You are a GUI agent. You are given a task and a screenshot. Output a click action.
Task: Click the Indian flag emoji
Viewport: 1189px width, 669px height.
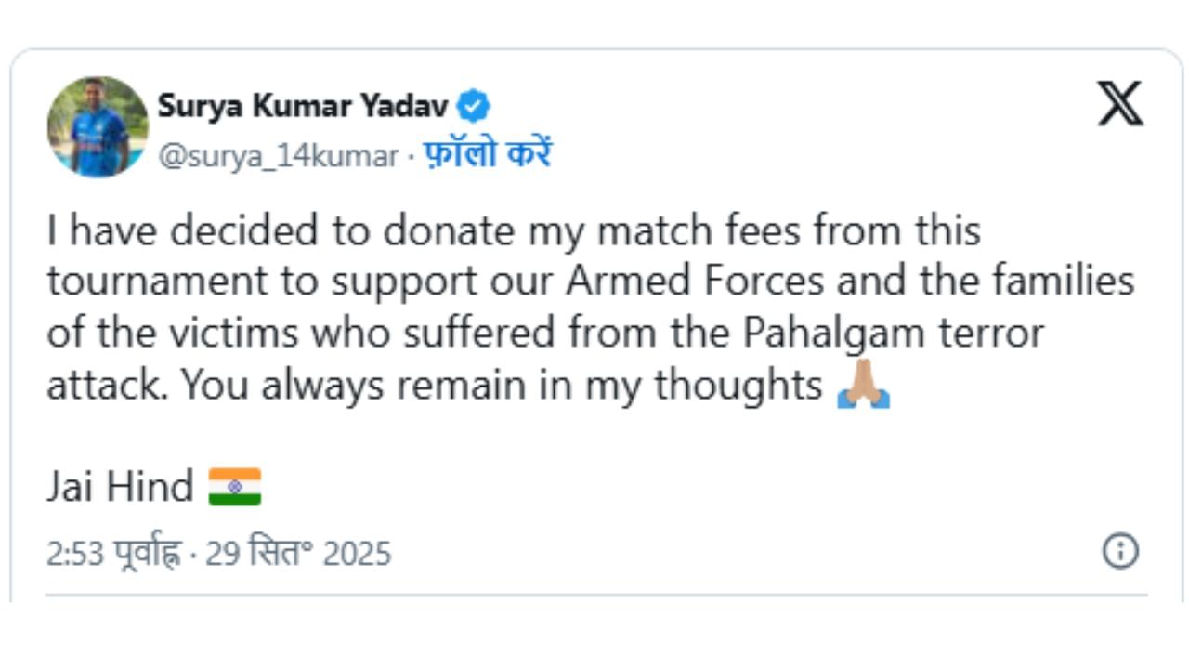[x=234, y=487]
